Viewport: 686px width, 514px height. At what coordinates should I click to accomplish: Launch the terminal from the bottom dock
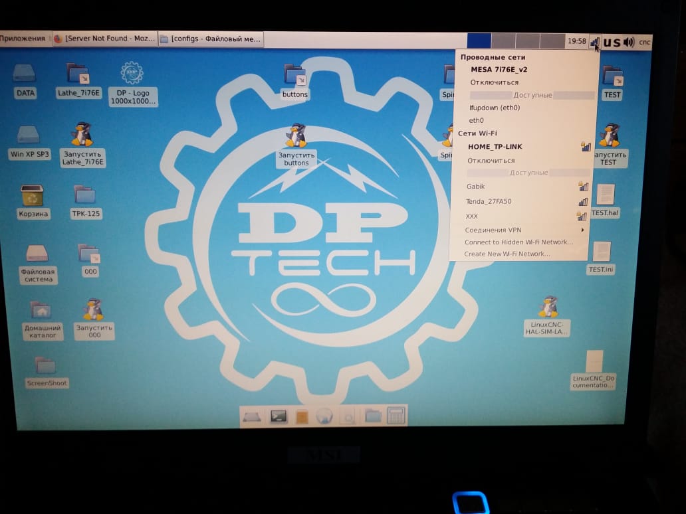[279, 416]
